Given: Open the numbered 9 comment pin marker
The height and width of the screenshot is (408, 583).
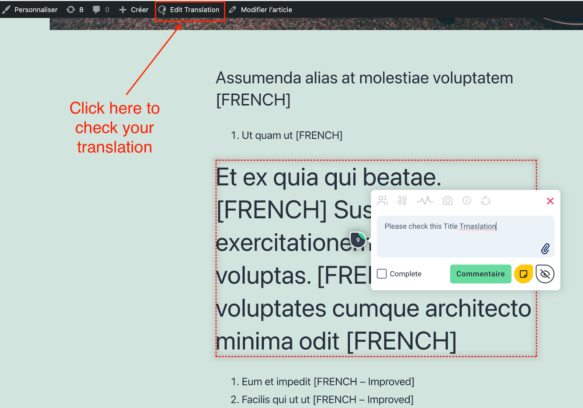Looking at the screenshot, I should point(358,240).
